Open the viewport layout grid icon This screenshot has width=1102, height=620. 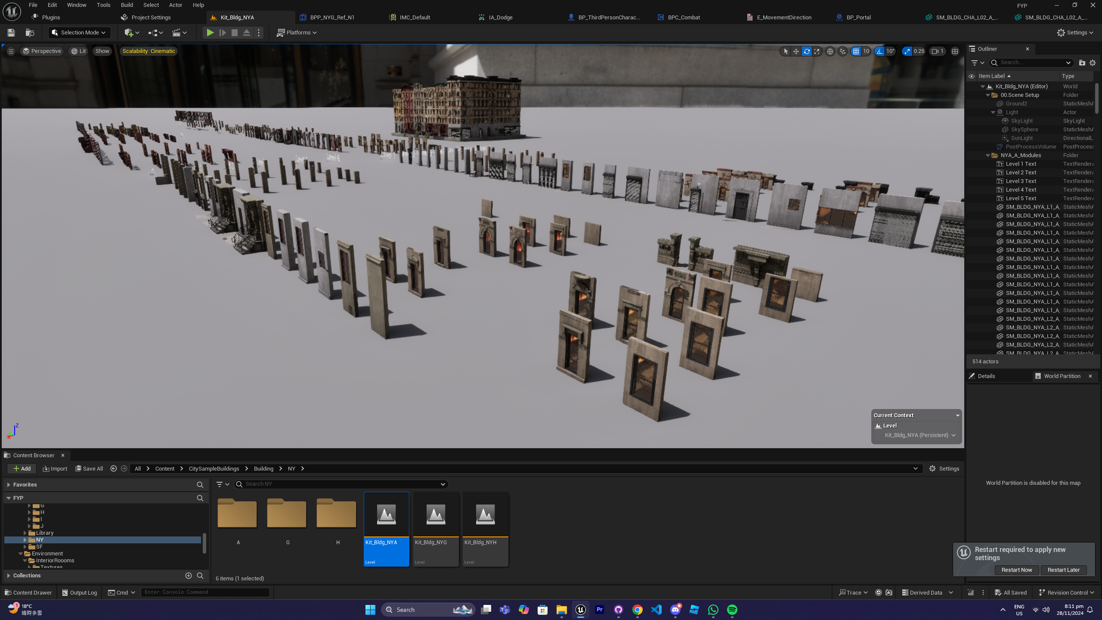[955, 51]
